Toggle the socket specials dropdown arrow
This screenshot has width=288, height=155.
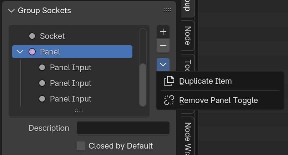pyautogui.click(x=163, y=64)
